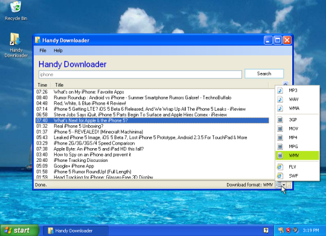
Task: Select the Apple Byte iPhone 5 row
Action: coord(152,149)
